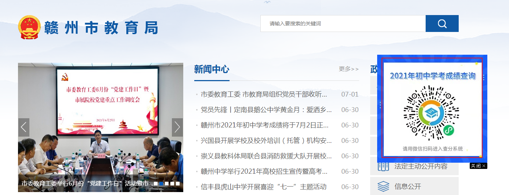Click the 2021年初中学考成绩查询 banner title

(433, 76)
